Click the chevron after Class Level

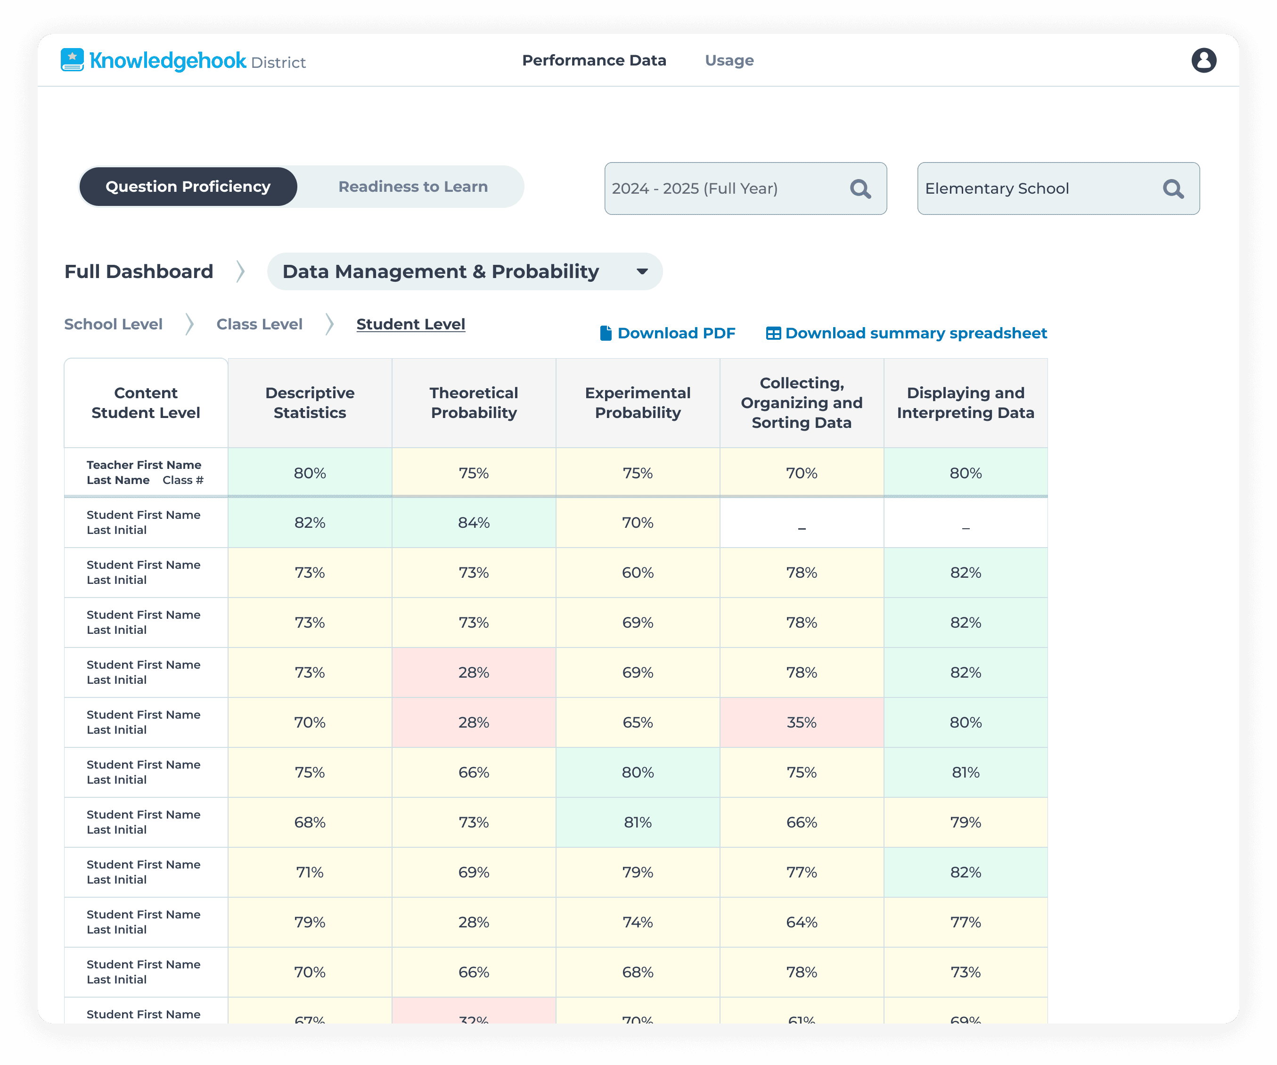(329, 324)
